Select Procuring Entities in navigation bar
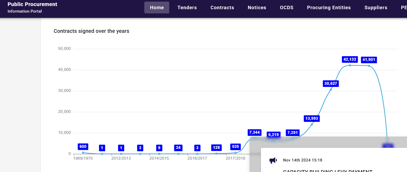The height and width of the screenshot is (172, 407). [x=329, y=8]
